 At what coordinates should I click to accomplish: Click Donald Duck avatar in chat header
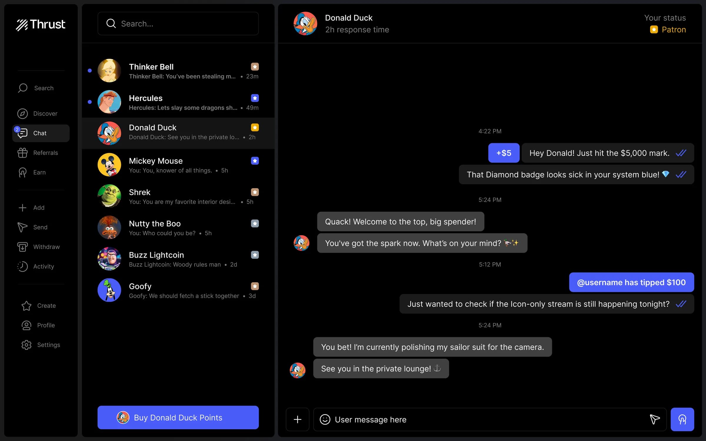[305, 24]
